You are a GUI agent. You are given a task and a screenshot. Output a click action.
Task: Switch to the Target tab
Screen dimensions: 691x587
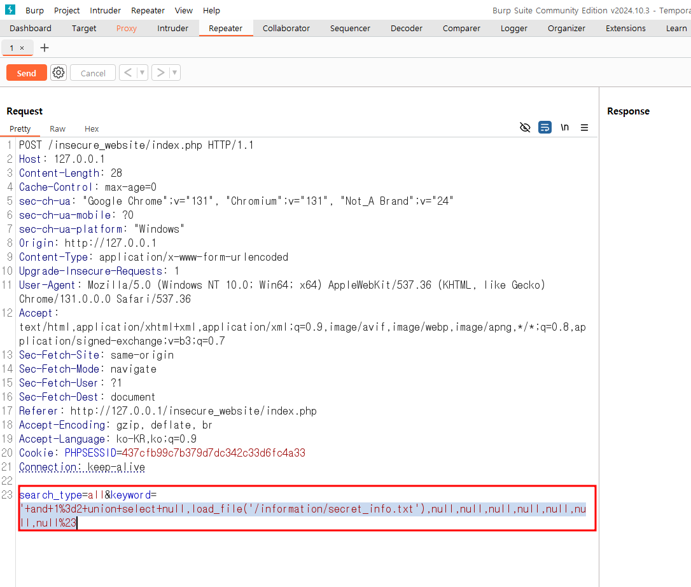point(84,28)
